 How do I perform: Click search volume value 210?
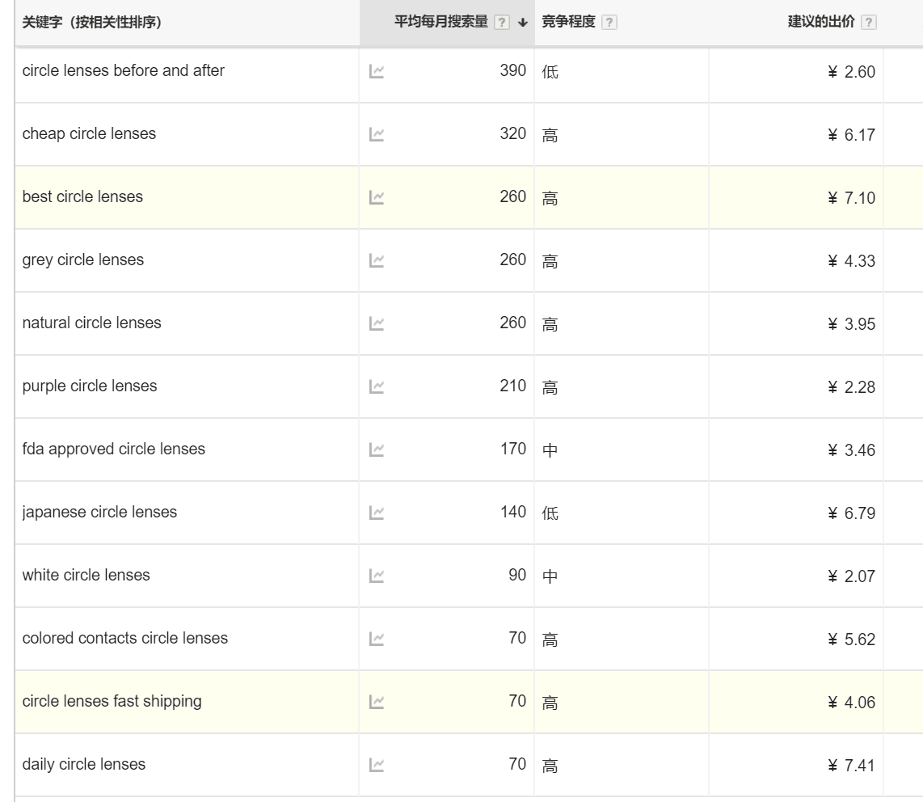(x=512, y=385)
